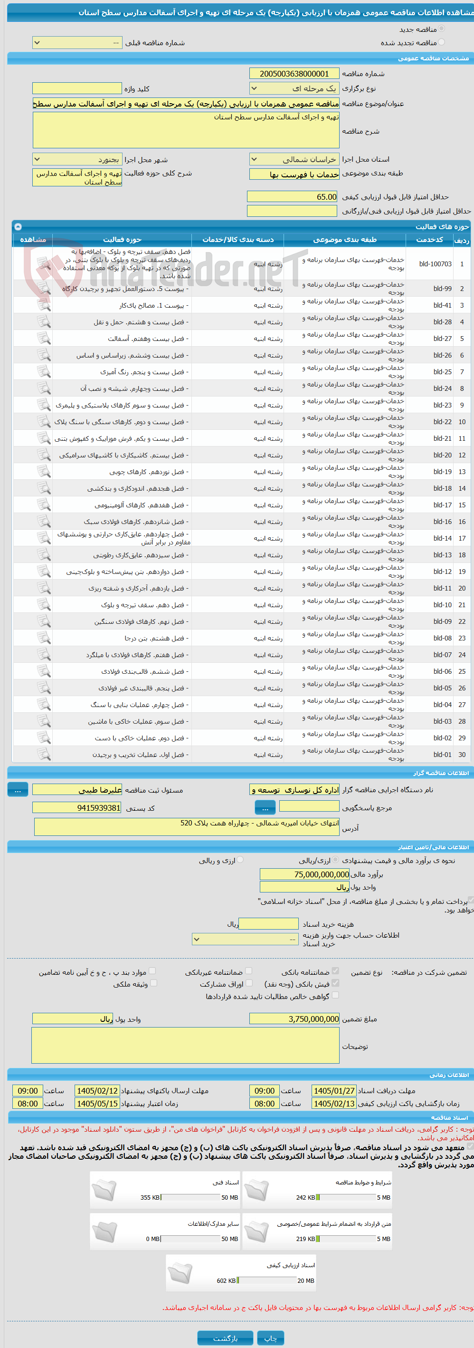The image size is (474, 1348).
Task: Click the حوزه فعالیت column header
Action: (x=122, y=240)
